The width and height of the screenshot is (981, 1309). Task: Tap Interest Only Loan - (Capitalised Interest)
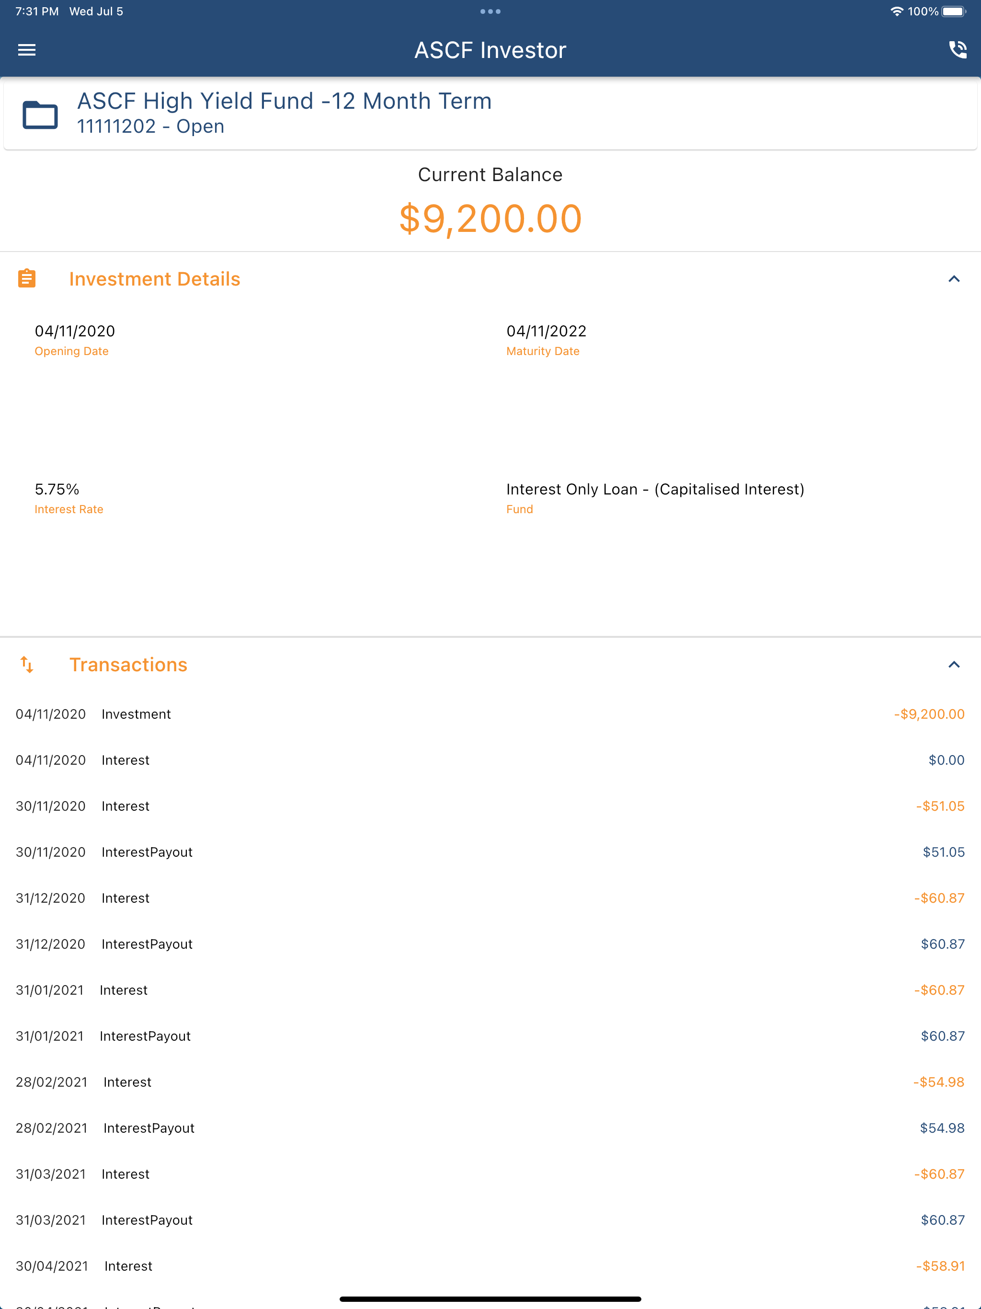tap(655, 489)
